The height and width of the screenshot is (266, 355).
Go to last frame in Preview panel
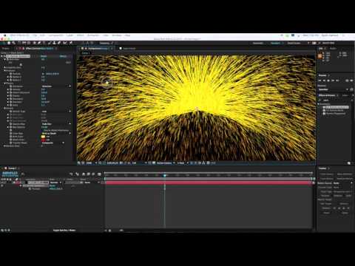337,81
